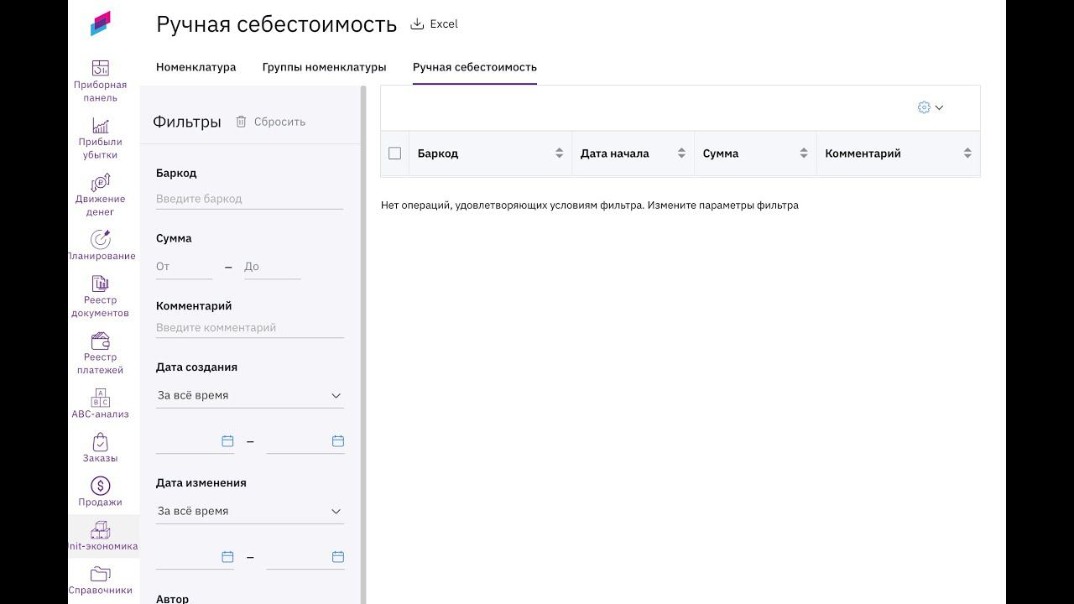Switch to the Группы номенклатуры tab
Image resolution: width=1074 pixels, height=604 pixels.
[x=324, y=67]
